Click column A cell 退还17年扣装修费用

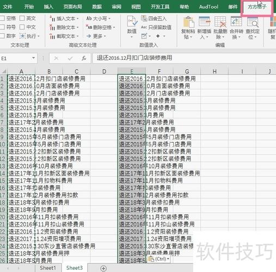point(21,188)
